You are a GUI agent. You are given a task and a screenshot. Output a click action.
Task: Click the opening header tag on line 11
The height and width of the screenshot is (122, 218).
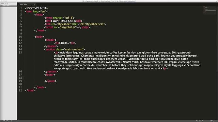[50, 40]
